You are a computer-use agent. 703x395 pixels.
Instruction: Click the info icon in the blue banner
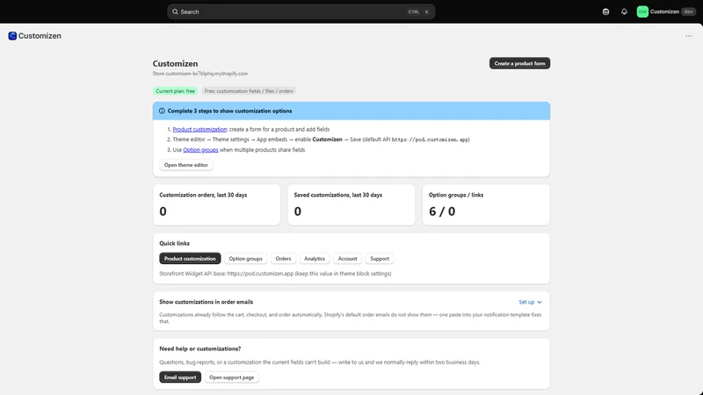click(162, 111)
